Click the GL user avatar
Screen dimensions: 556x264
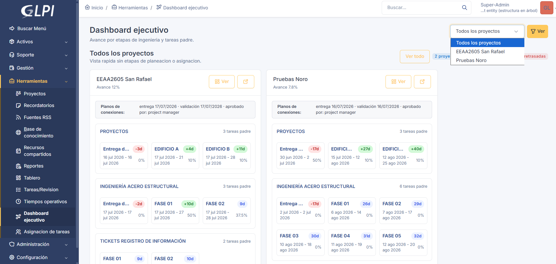547,8
